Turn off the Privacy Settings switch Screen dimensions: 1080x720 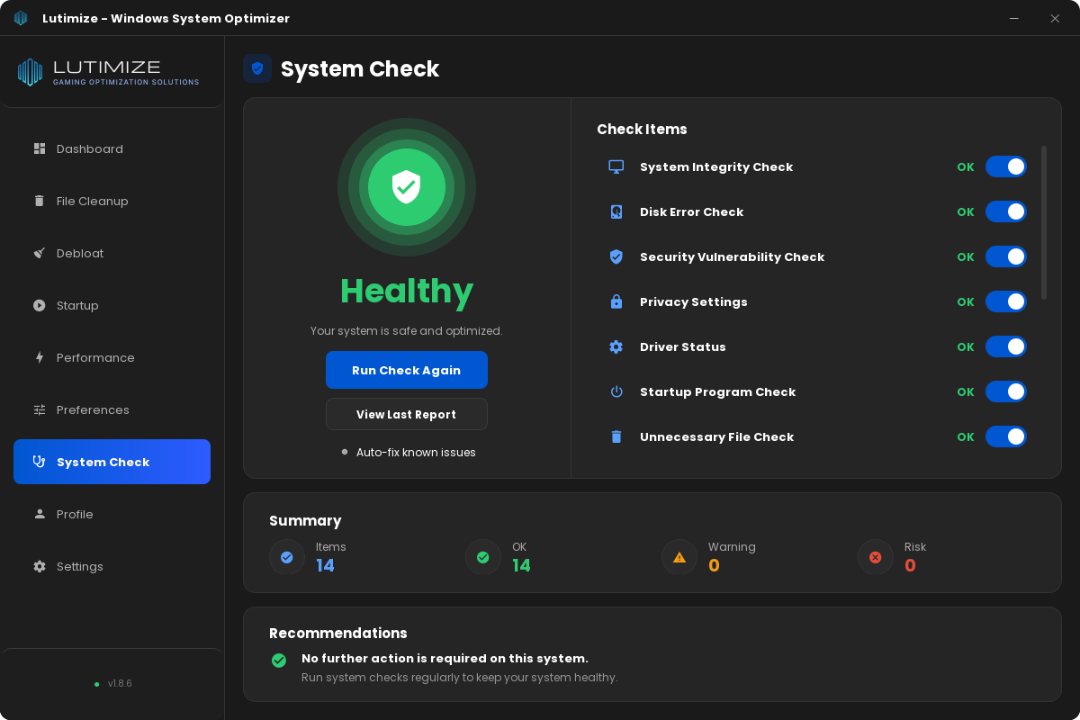(x=1006, y=301)
